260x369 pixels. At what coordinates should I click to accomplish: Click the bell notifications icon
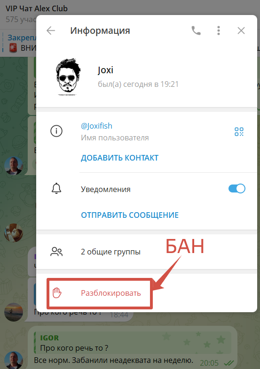click(x=56, y=189)
